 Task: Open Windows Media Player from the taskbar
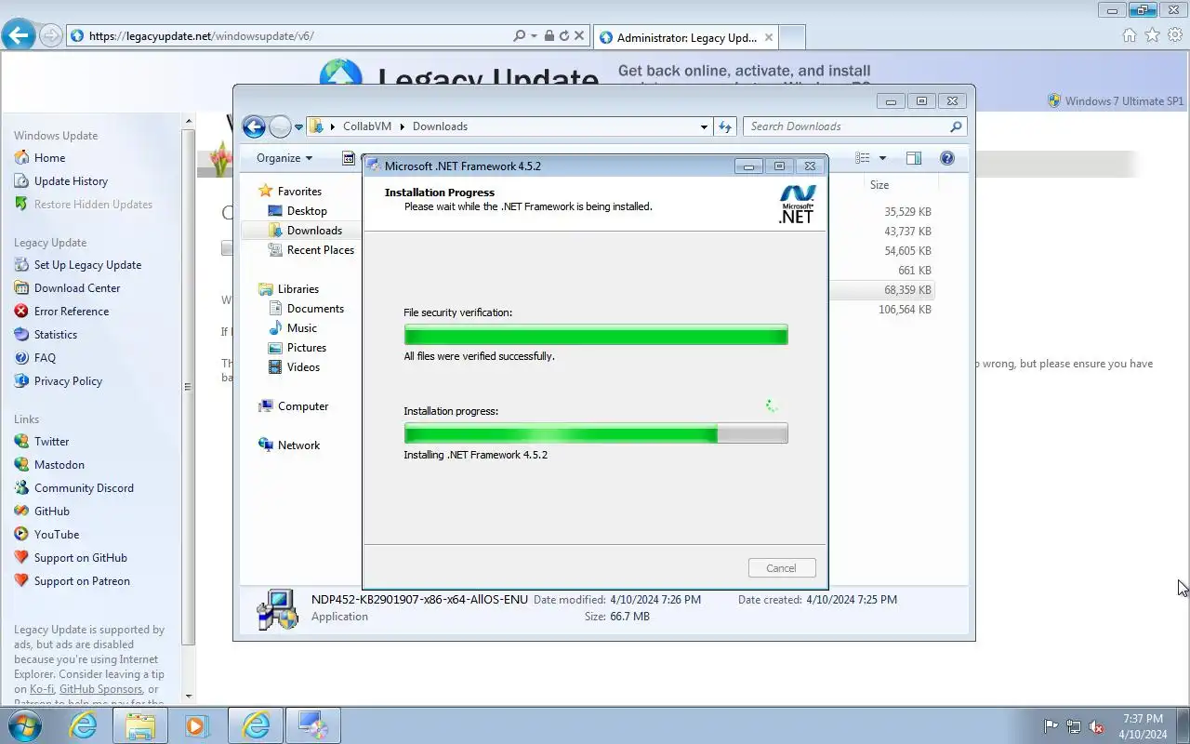[x=196, y=725]
